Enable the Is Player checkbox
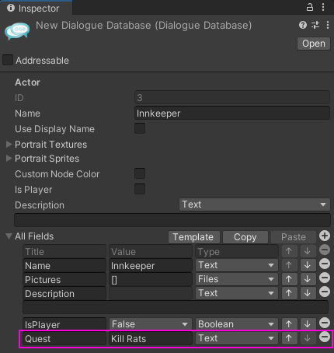This screenshot has height=353, width=334. tap(140, 189)
